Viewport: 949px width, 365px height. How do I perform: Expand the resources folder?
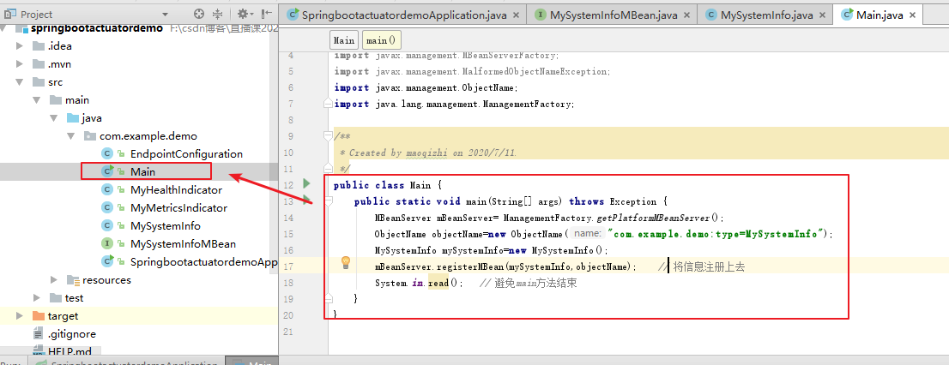pos(54,280)
